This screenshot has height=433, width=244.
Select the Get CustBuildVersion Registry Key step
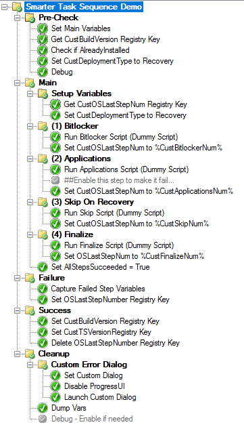105,39
